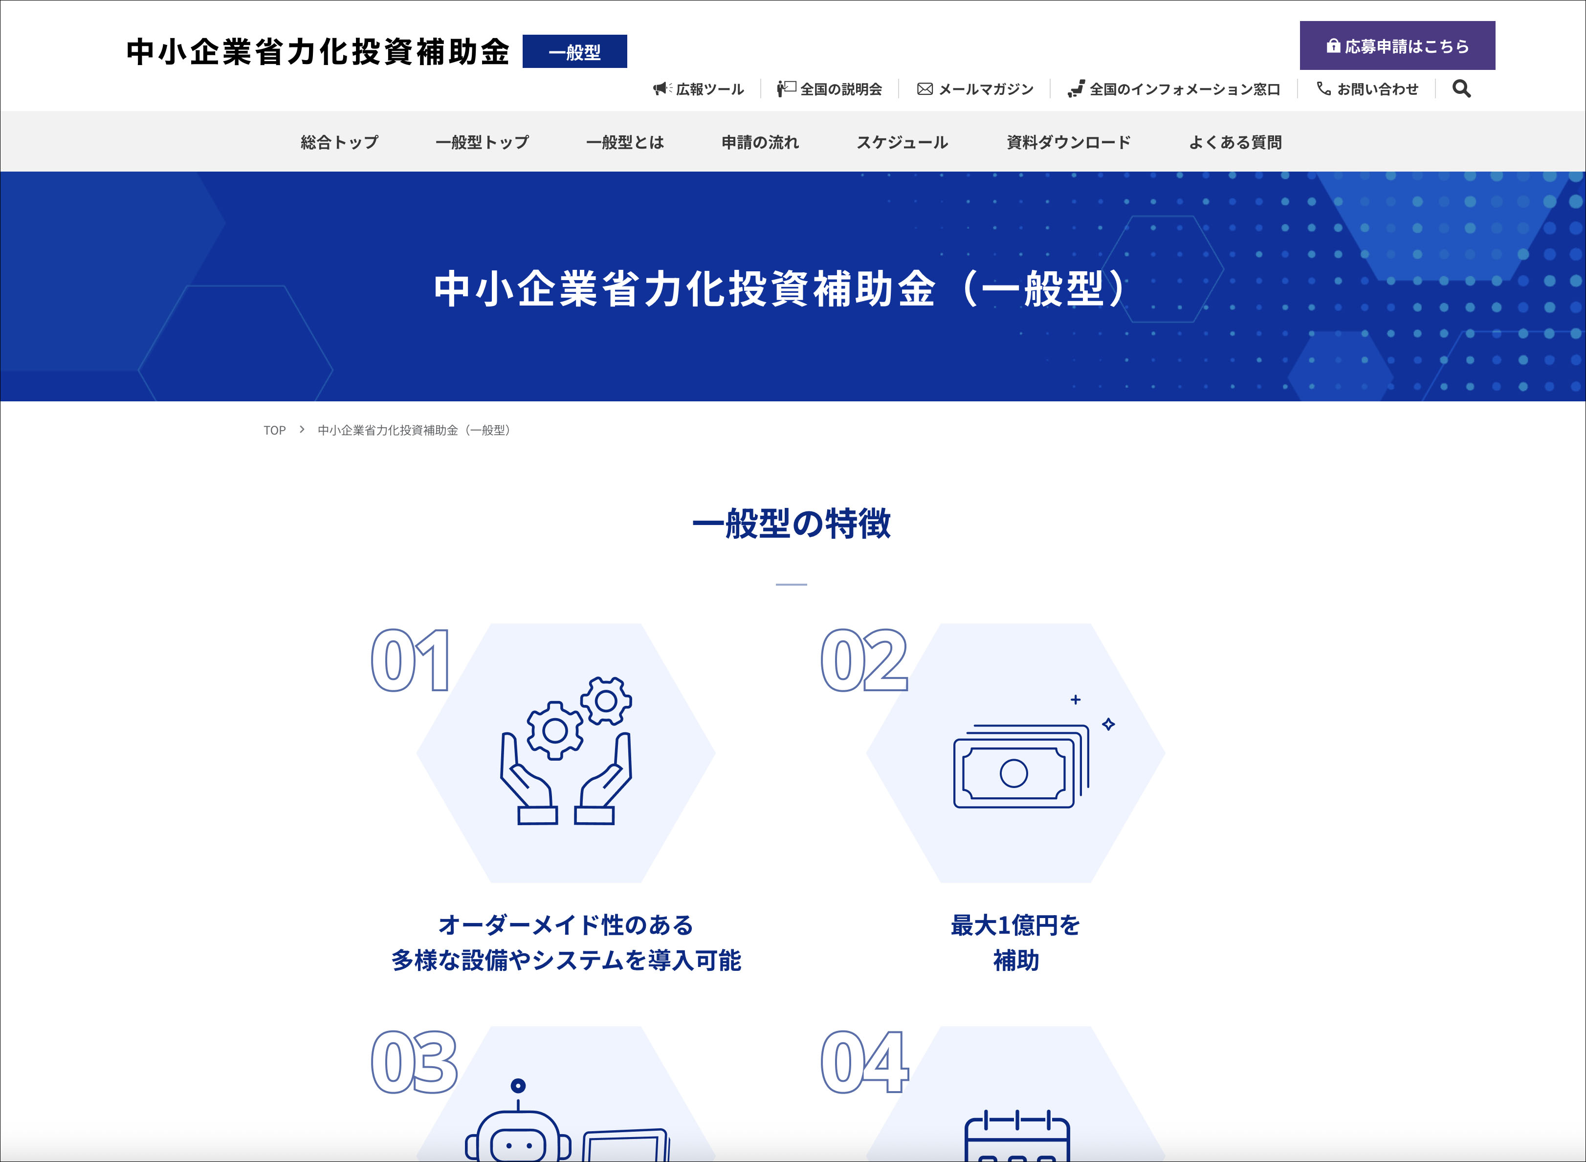
Task: Click feature text オーダーメイド性のある
Action: pyautogui.click(x=566, y=924)
